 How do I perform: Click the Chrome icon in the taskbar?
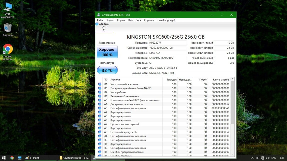(12, 158)
